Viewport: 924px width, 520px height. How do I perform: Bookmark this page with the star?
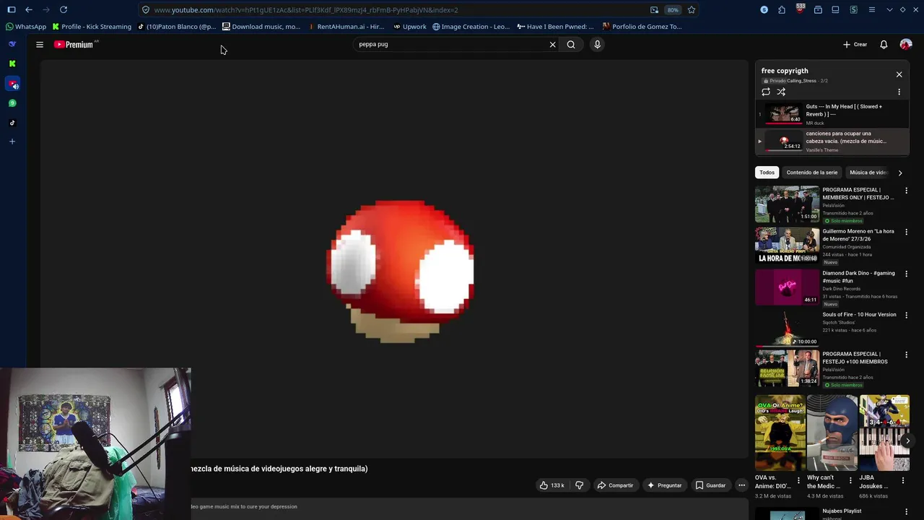[x=691, y=9]
